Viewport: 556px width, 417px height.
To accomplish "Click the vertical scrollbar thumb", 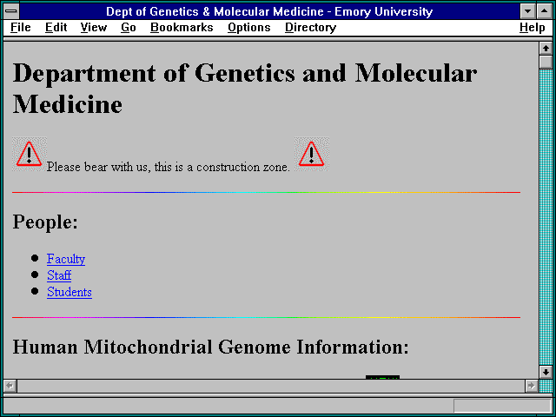I will 546,62.
